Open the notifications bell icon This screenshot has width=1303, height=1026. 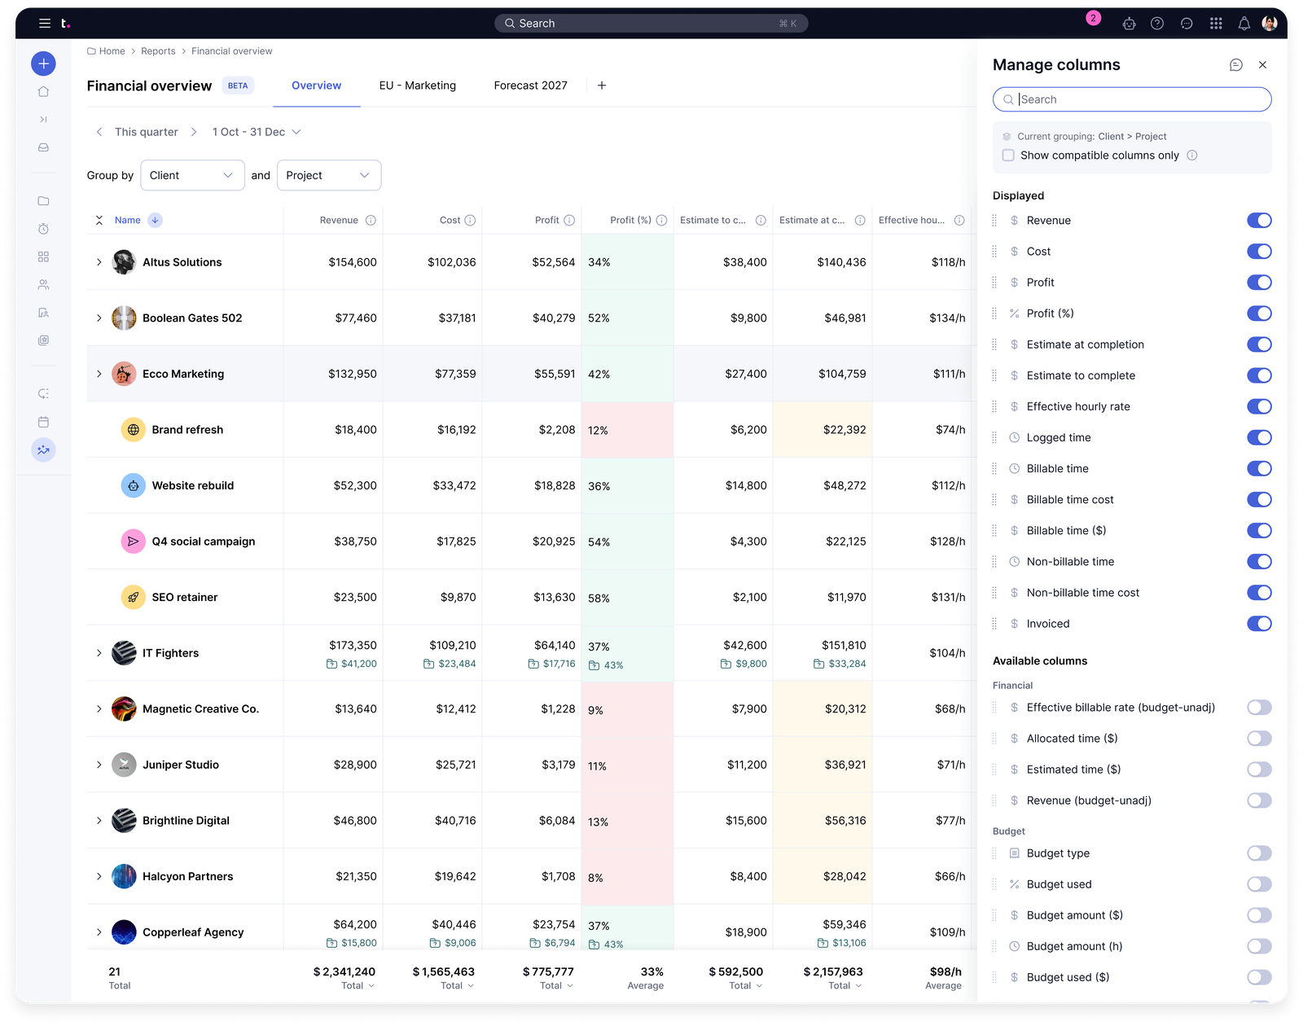tap(1244, 24)
